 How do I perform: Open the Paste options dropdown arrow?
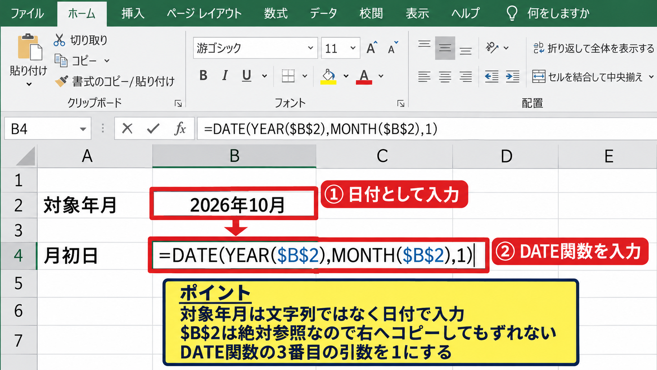tap(29, 84)
